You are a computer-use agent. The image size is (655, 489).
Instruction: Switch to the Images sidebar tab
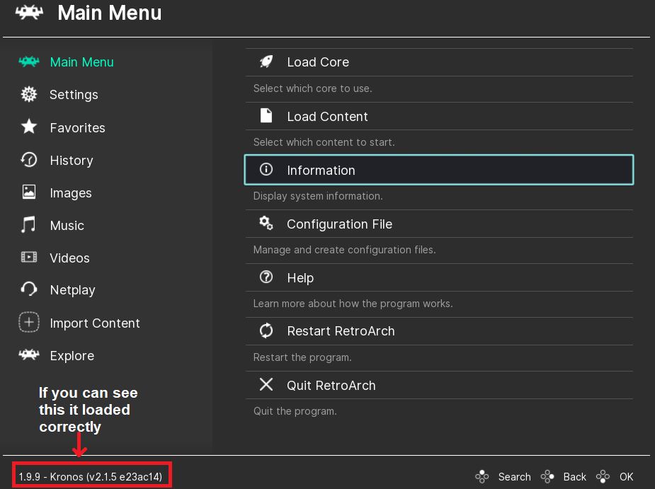pyautogui.click(x=70, y=193)
